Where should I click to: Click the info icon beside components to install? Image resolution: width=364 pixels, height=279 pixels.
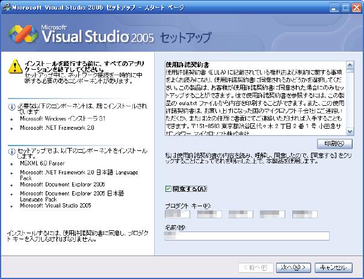click(11, 152)
